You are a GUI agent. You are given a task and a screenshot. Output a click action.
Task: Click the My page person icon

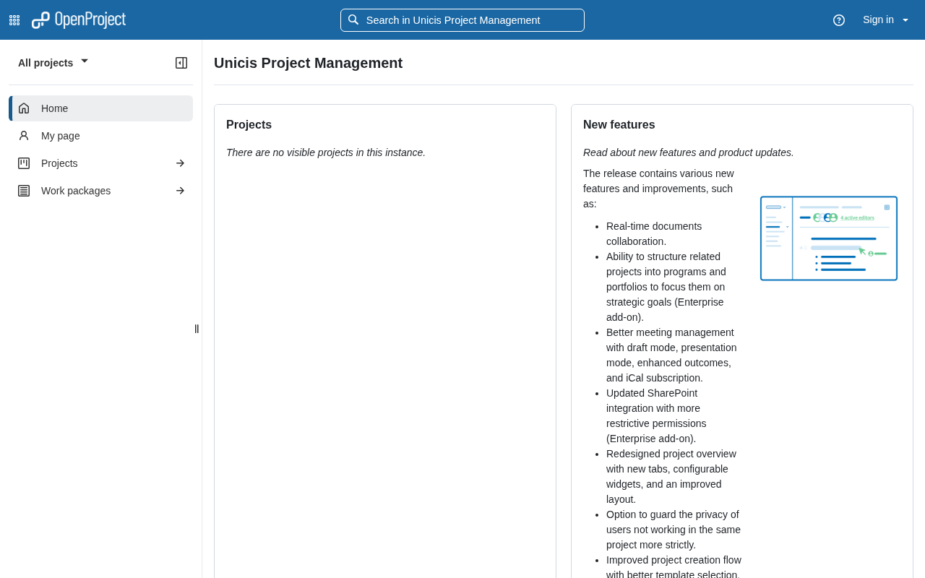tap(24, 136)
